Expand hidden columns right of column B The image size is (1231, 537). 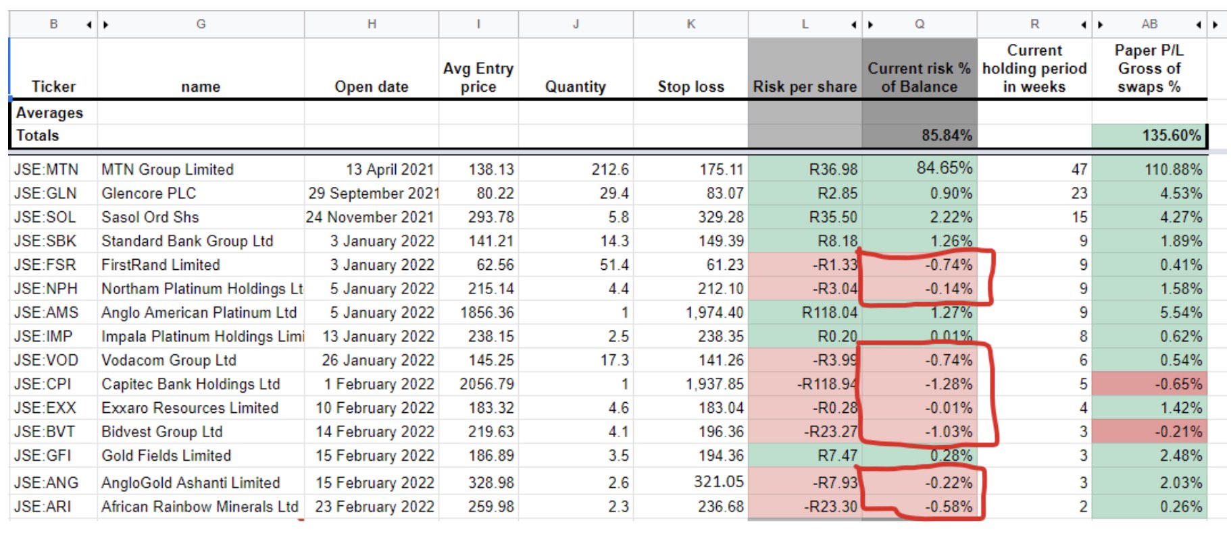[89, 25]
